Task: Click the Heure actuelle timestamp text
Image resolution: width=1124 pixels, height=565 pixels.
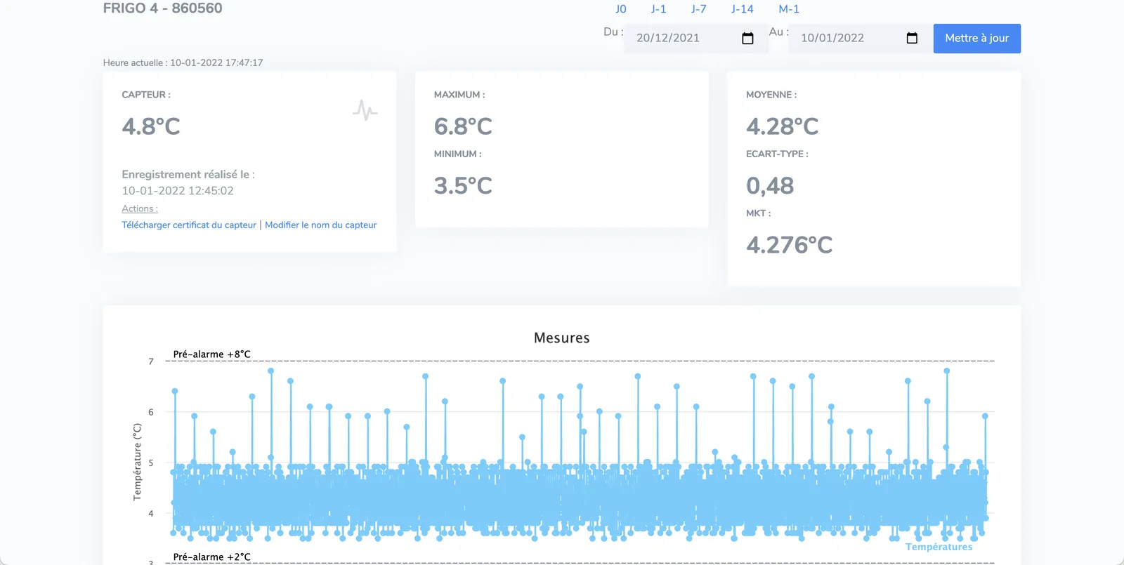Action: pos(183,62)
